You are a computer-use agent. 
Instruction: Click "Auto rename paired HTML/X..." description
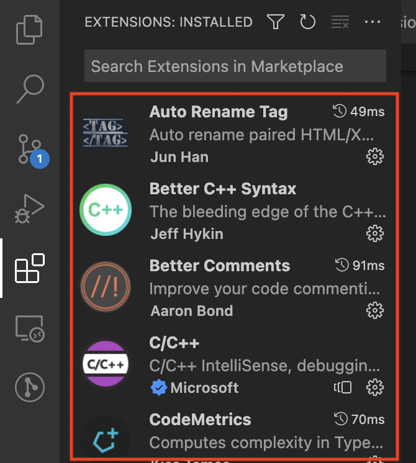pos(262,135)
